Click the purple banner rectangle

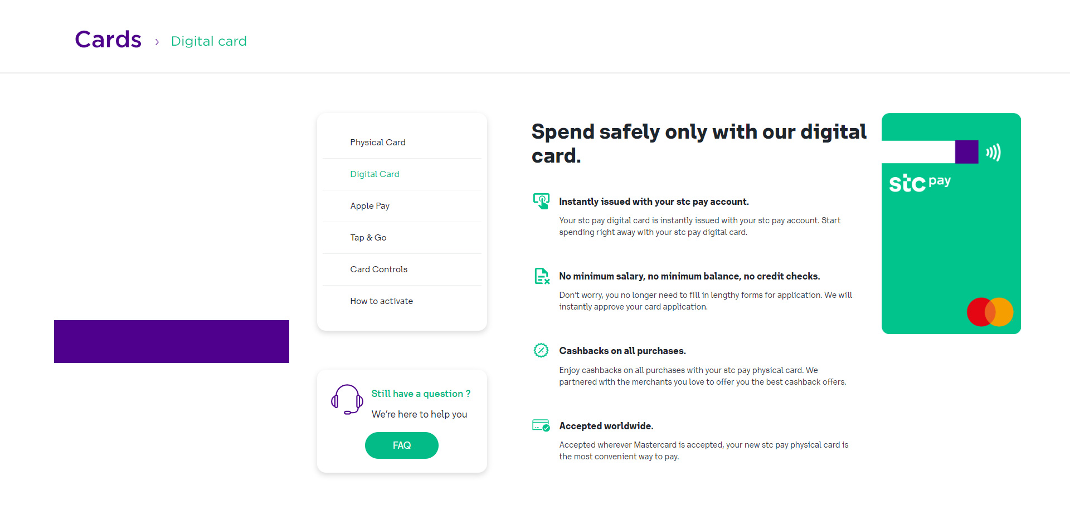pyautogui.click(x=172, y=341)
